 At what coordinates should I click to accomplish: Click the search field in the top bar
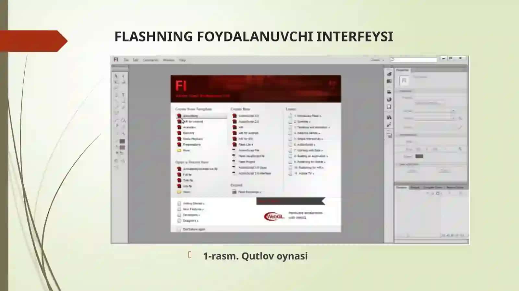(x=414, y=60)
